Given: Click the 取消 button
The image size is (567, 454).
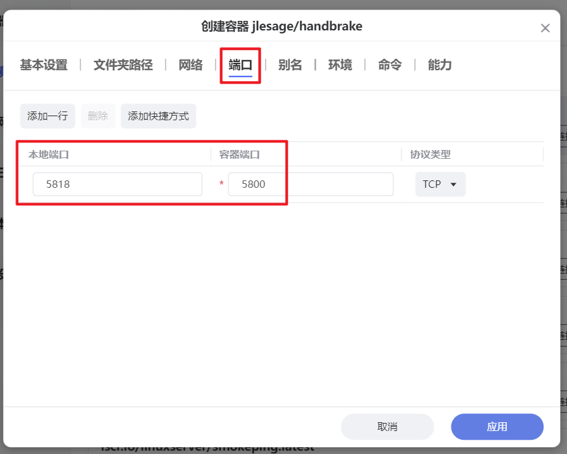Looking at the screenshot, I should pos(387,426).
